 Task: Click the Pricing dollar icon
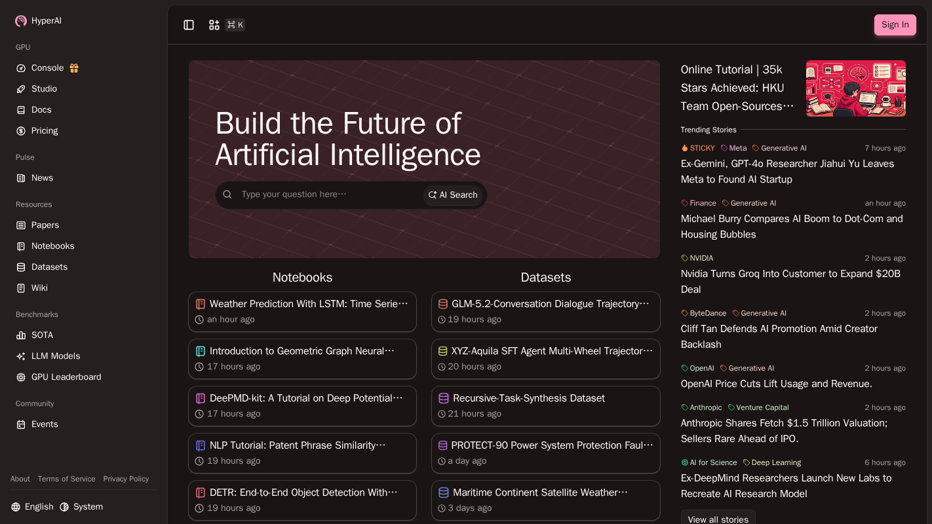click(21, 131)
